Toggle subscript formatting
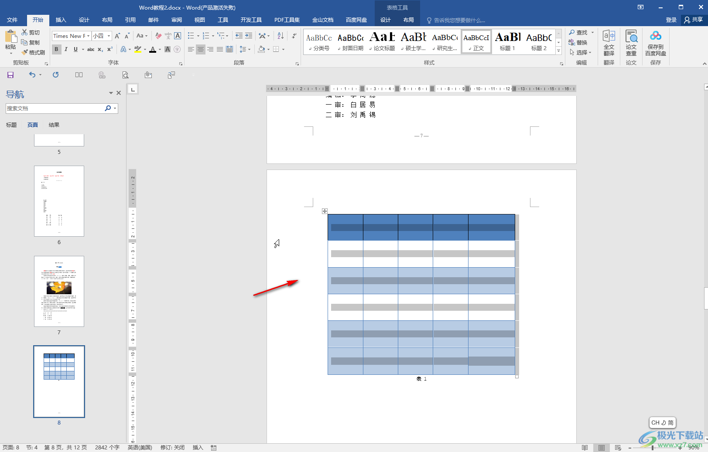 (100, 49)
